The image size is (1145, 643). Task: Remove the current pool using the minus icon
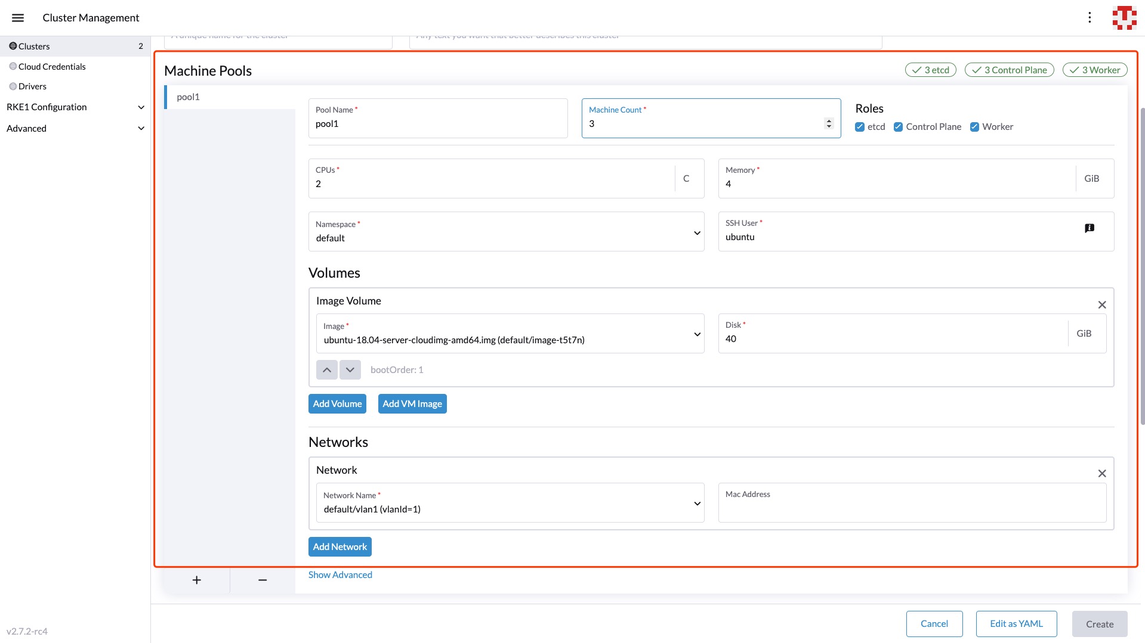262,580
